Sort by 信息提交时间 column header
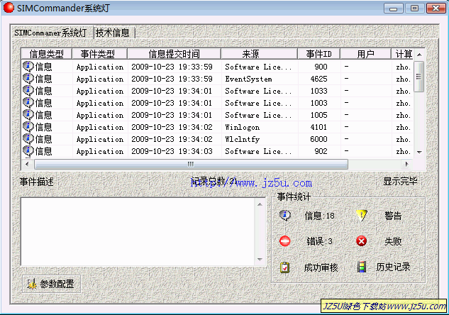The width and height of the screenshot is (449, 315). coord(174,54)
